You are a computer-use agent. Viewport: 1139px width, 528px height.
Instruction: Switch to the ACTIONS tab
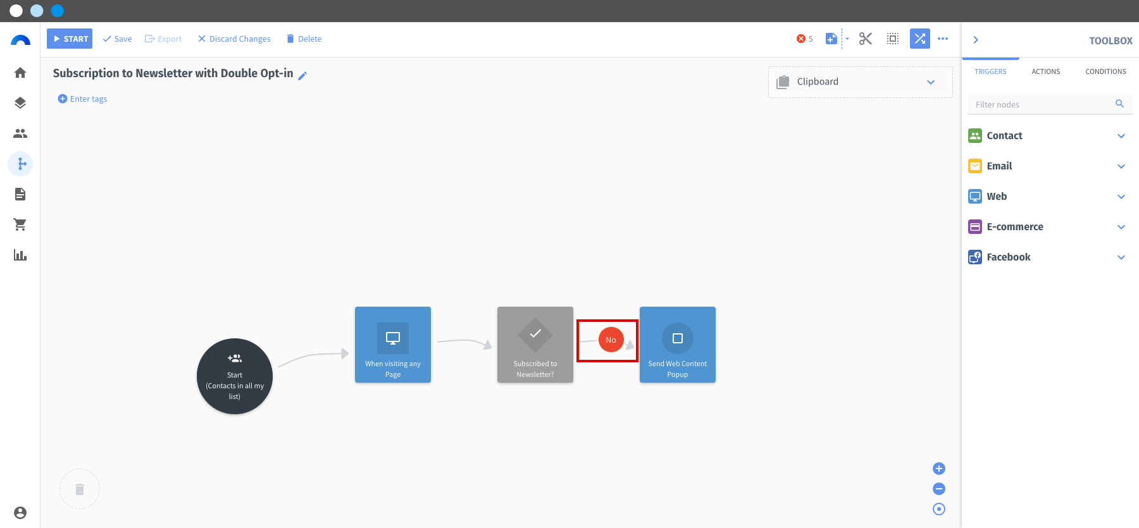(x=1046, y=71)
